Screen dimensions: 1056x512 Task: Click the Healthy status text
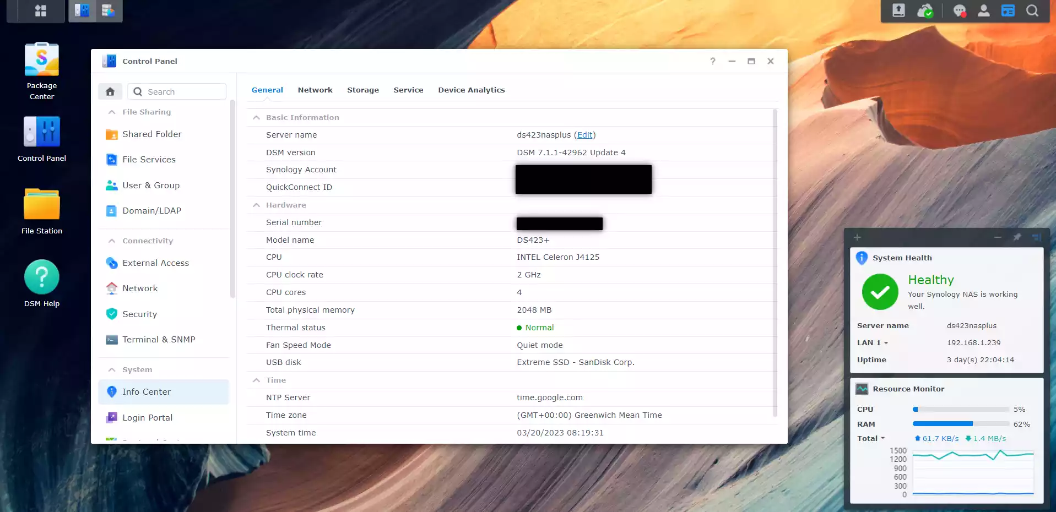point(931,280)
